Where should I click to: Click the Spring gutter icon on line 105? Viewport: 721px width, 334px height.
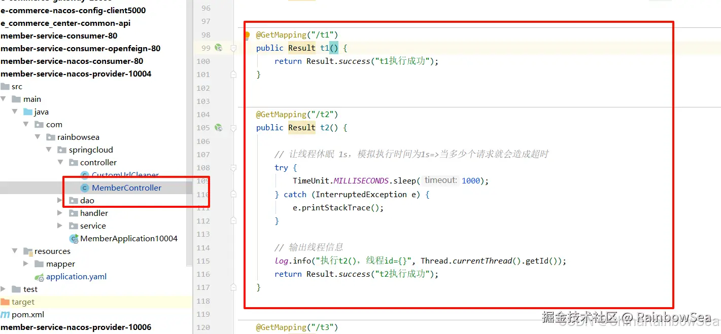pos(218,128)
